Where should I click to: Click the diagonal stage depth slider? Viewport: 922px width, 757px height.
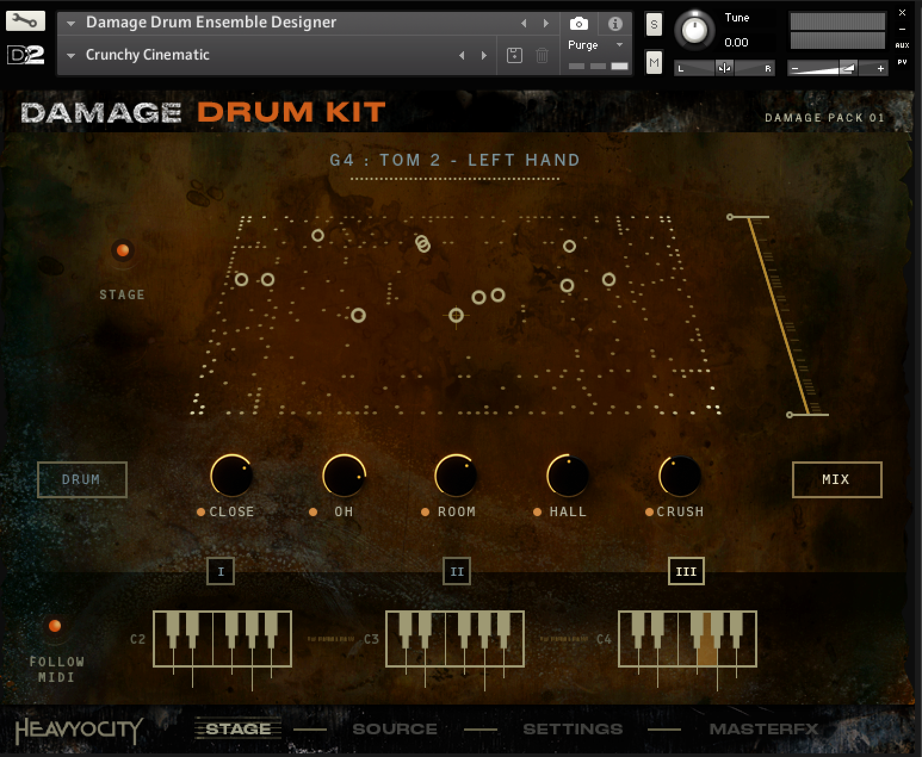779,315
